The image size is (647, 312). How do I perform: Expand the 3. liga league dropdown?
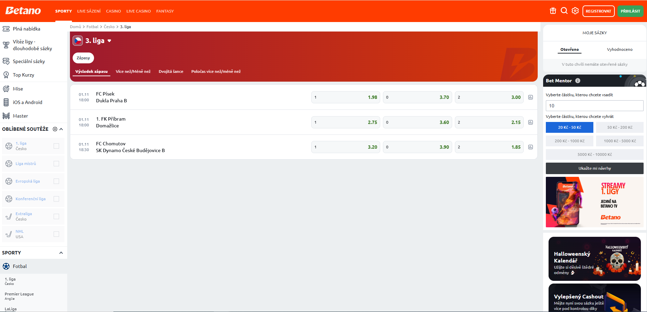pos(109,41)
